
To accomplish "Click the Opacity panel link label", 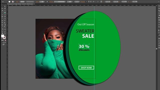I will click(x=37, y=2).
